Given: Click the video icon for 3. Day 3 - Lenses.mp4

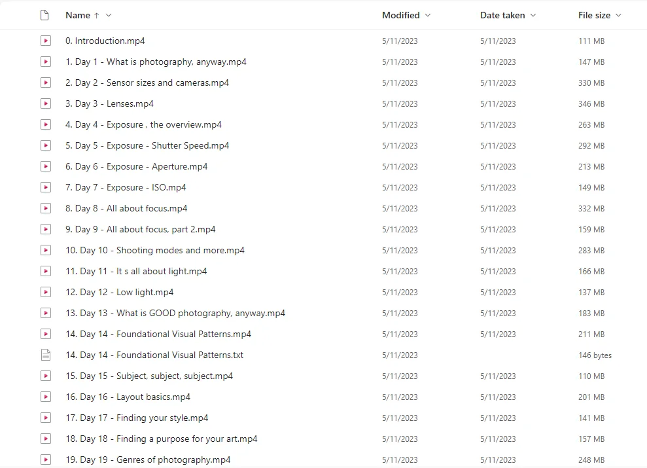Looking at the screenshot, I should [x=45, y=103].
